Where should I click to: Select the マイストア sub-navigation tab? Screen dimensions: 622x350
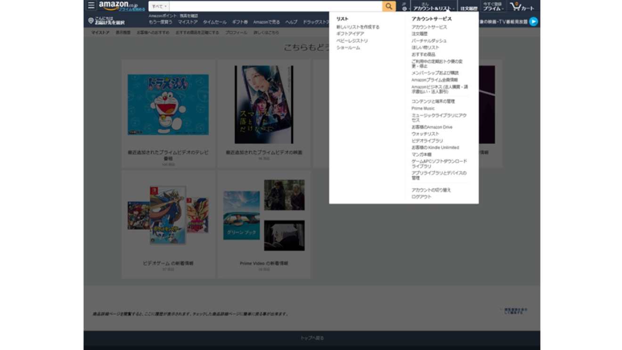point(100,33)
